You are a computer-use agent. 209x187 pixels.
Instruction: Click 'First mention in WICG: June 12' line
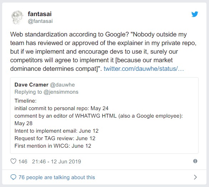tap(53, 146)
